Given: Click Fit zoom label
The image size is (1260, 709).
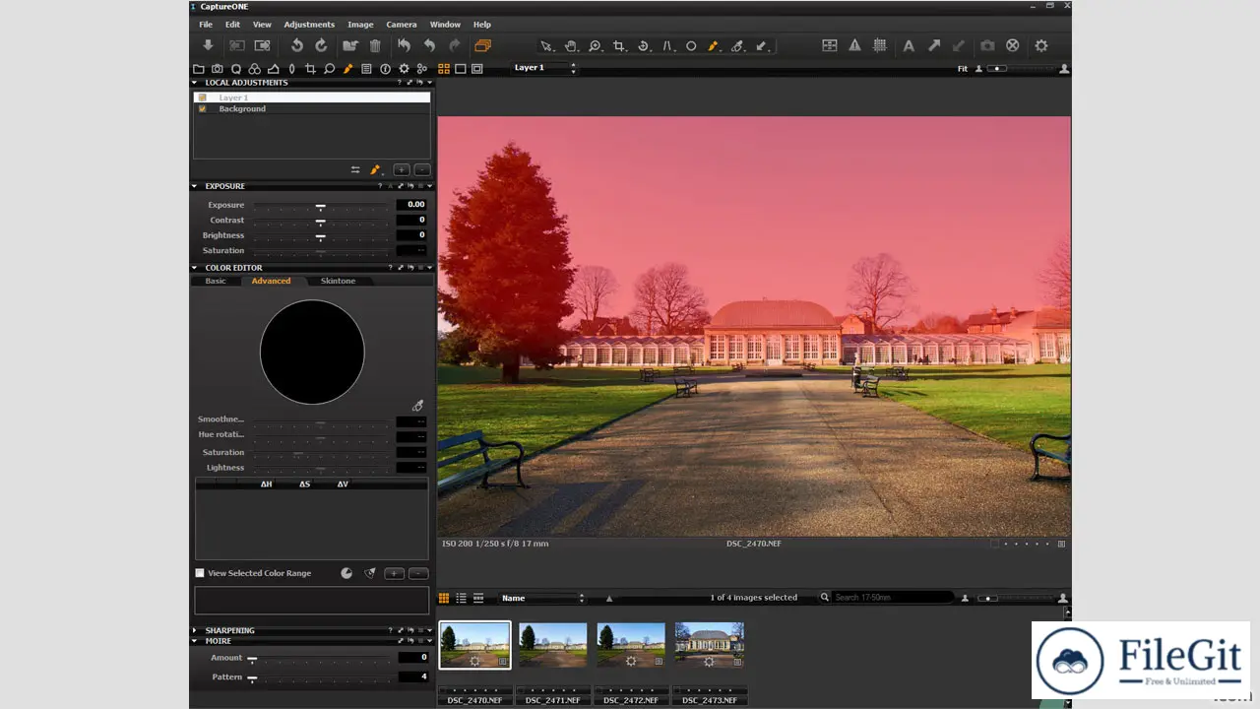Looking at the screenshot, I should (x=962, y=69).
